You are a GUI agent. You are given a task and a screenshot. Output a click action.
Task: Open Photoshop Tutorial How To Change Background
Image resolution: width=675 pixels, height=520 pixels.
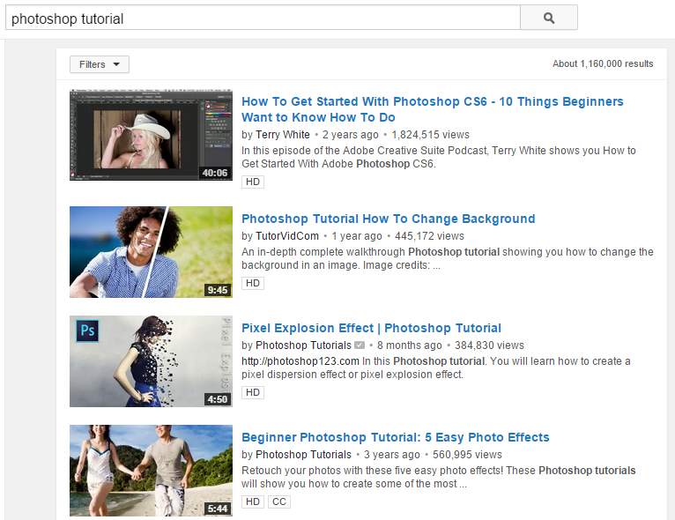pyautogui.click(x=389, y=219)
